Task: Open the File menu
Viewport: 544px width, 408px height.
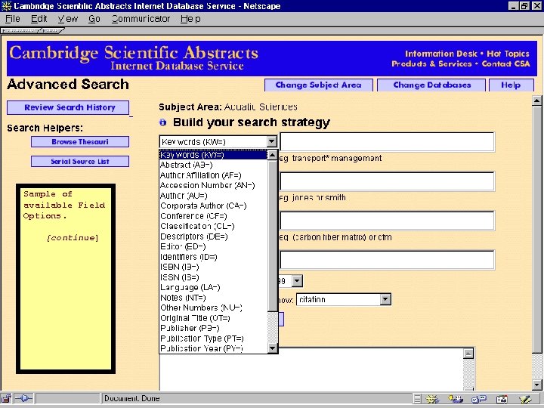Action: [13, 19]
